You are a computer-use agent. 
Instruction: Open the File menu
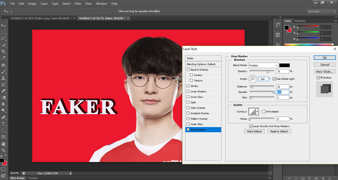(12, 3)
